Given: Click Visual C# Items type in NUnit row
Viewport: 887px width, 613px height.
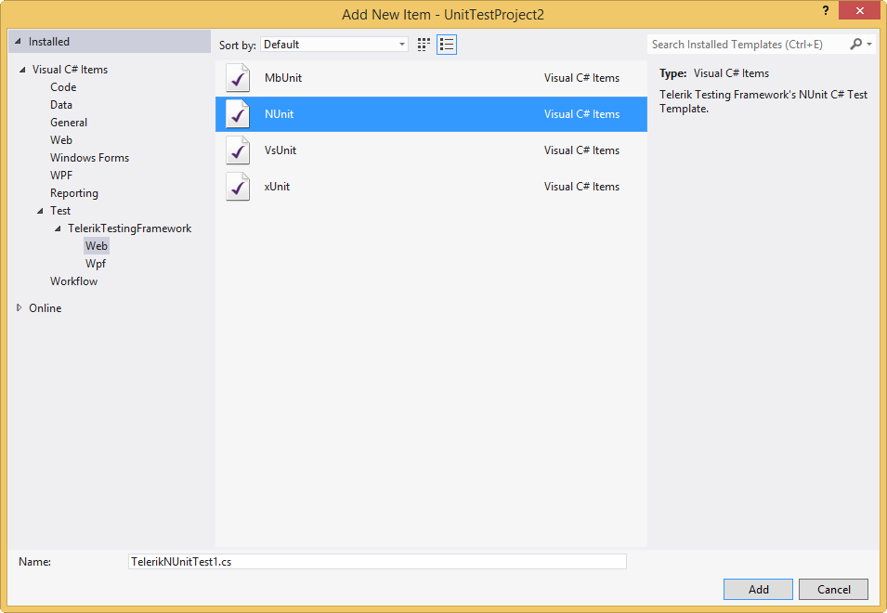Looking at the screenshot, I should tap(581, 114).
